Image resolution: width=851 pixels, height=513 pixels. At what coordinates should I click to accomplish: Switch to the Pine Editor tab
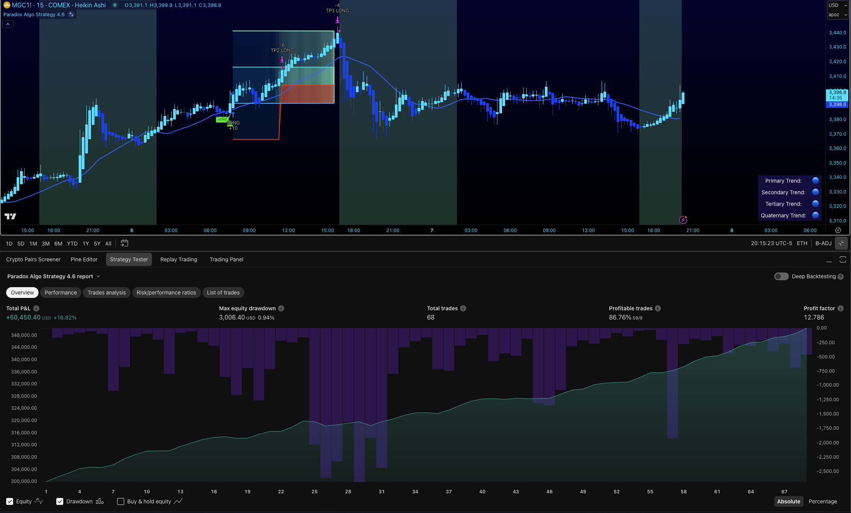pyautogui.click(x=84, y=259)
